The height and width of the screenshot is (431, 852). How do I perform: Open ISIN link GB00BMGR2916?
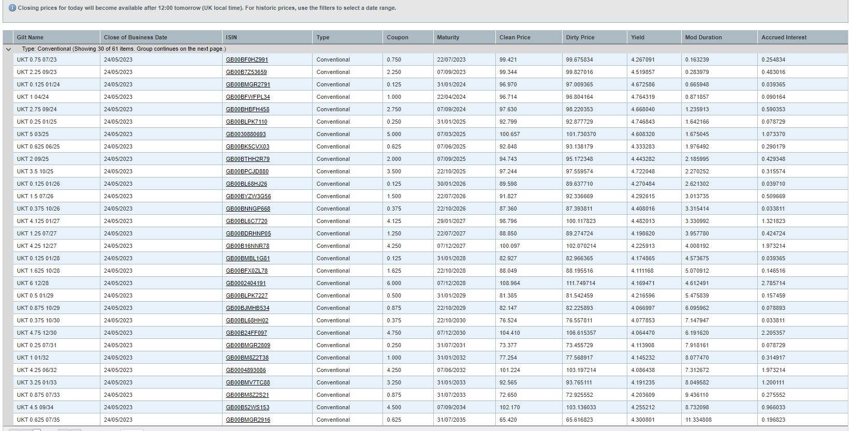[x=248, y=420]
